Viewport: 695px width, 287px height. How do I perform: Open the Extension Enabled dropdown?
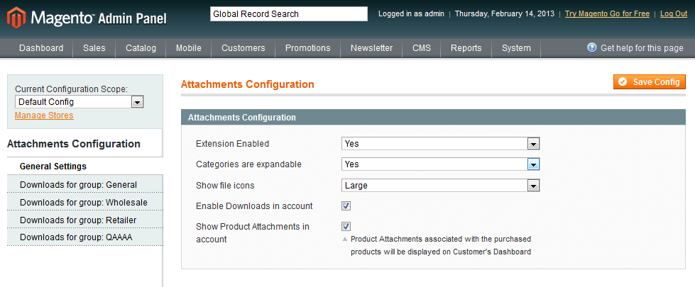440,144
